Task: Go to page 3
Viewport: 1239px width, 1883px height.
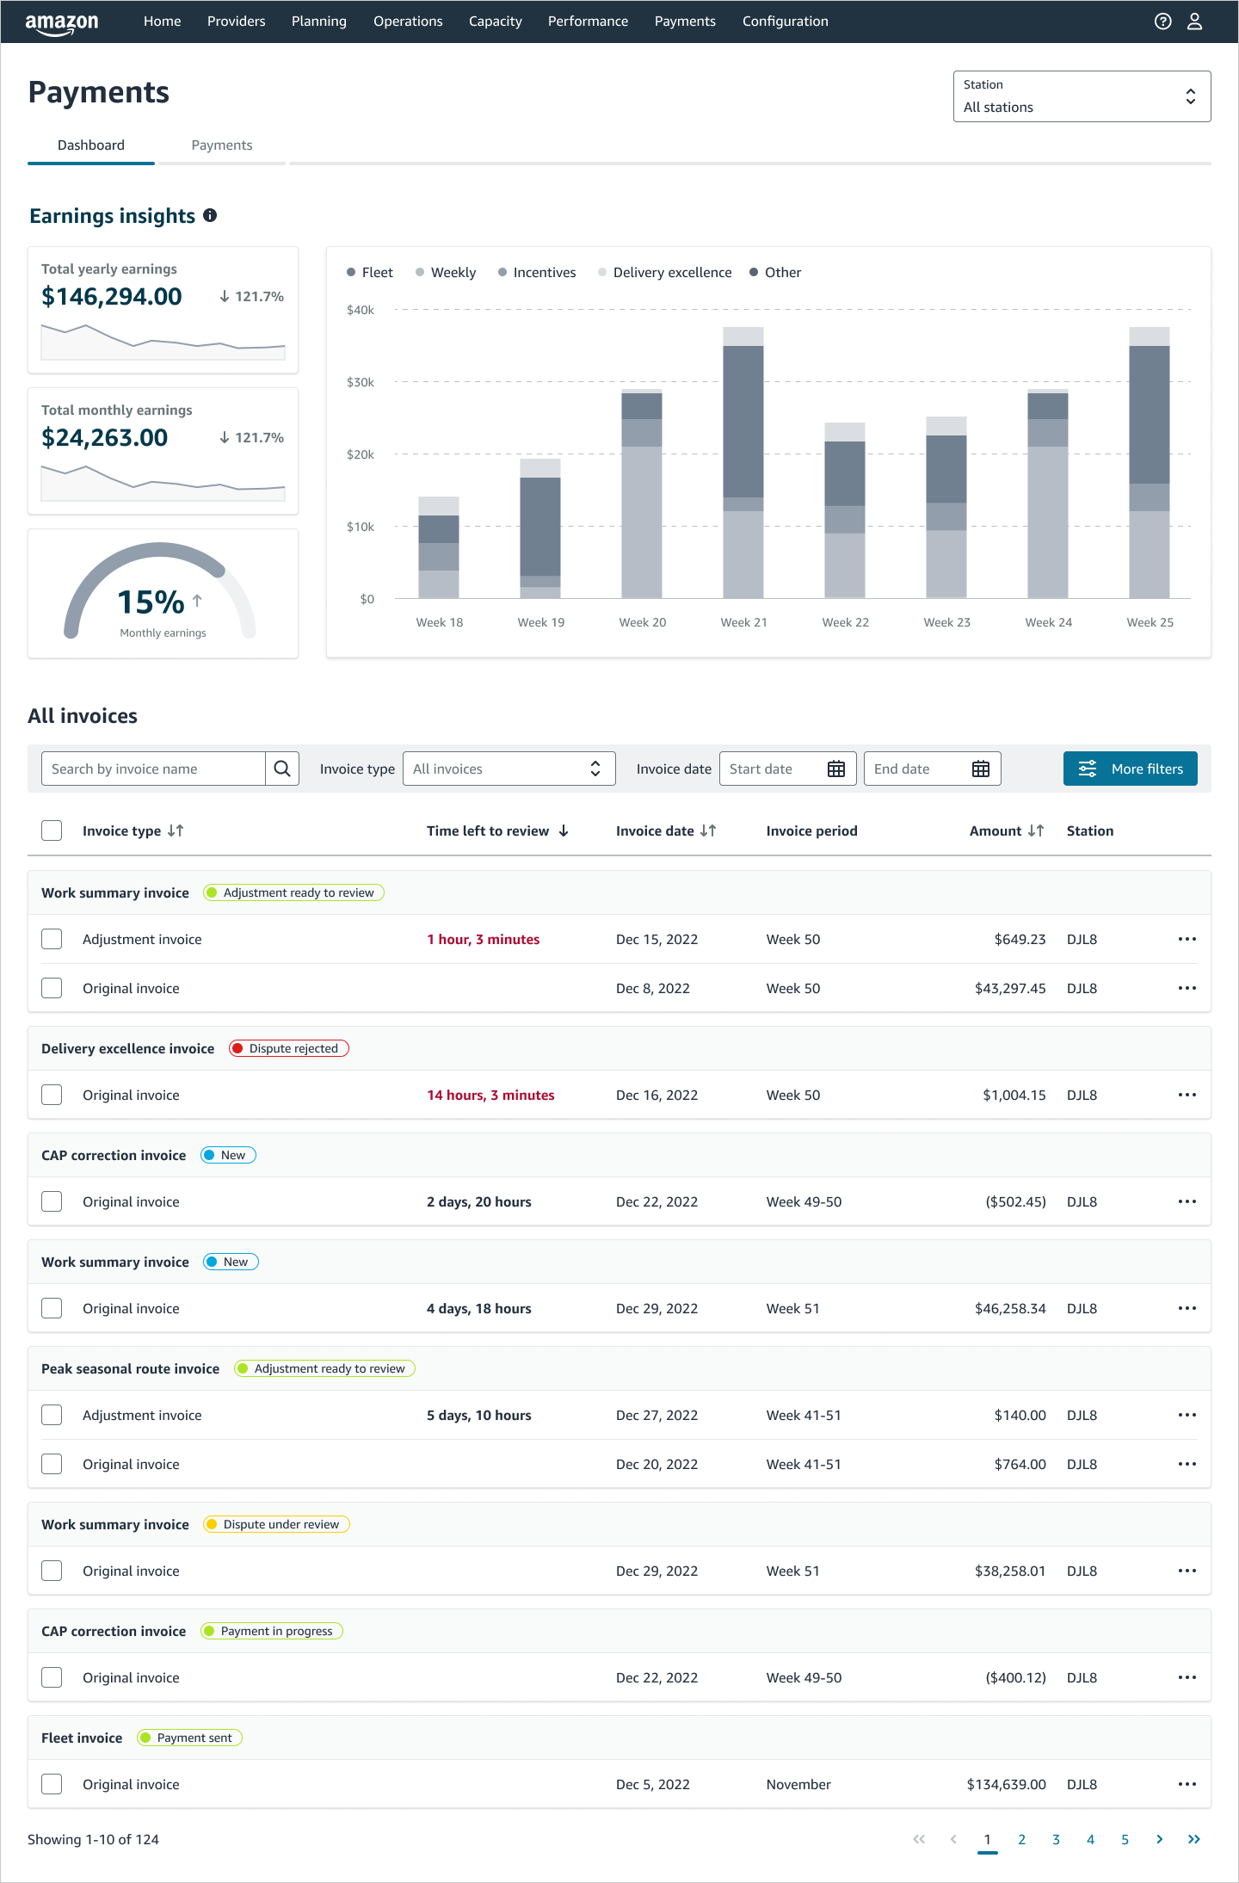Action: [x=1056, y=1839]
